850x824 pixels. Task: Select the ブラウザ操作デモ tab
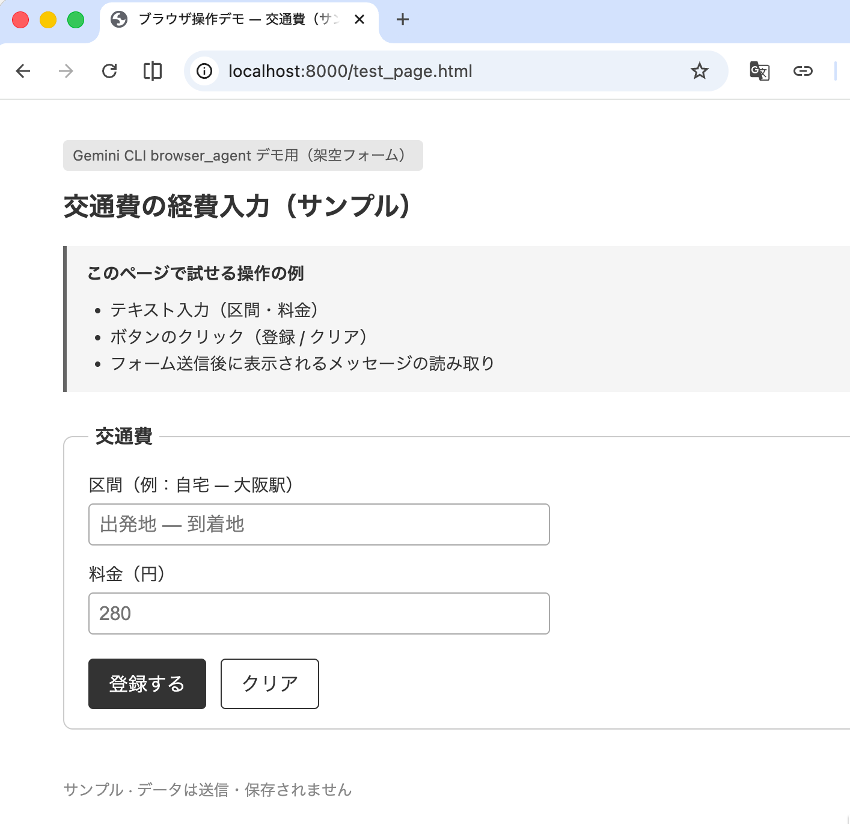click(234, 20)
